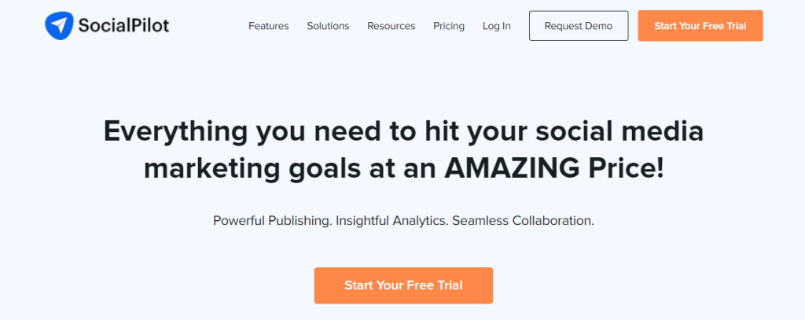
Task: Click the Seamless Collaboration phrase
Action: tap(523, 222)
